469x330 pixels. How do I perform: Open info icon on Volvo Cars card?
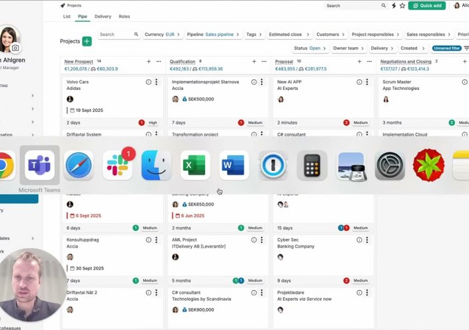[149, 82]
